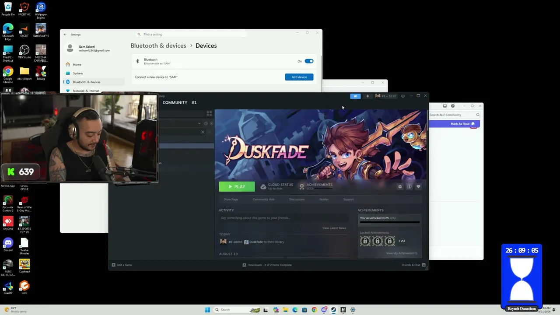The width and height of the screenshot is (560, 315).
Task: Add Duskfade to favorites heart icon
Action: [x=418, y=187]
